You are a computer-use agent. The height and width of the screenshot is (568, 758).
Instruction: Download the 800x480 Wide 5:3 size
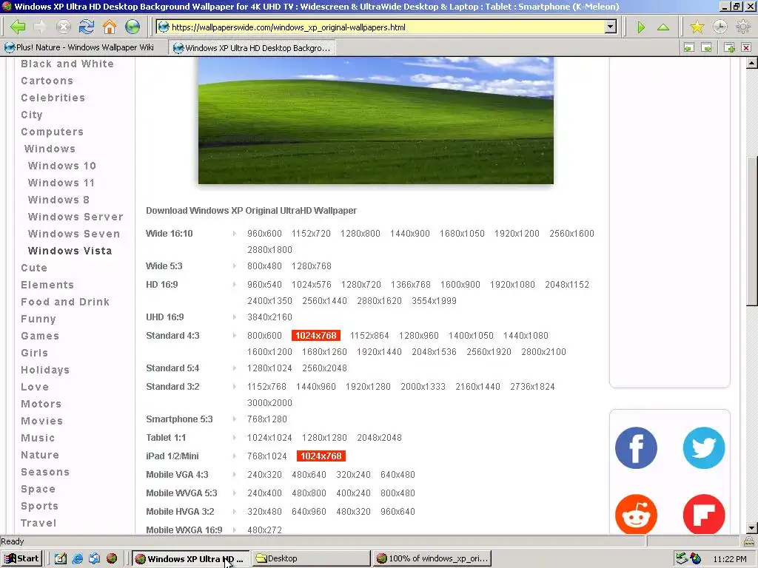point(264,266)
